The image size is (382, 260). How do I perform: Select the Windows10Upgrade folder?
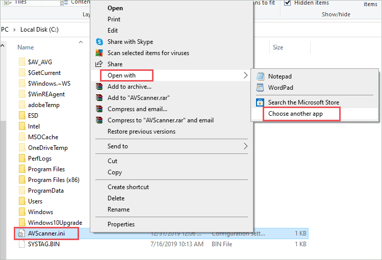(55, 223)
